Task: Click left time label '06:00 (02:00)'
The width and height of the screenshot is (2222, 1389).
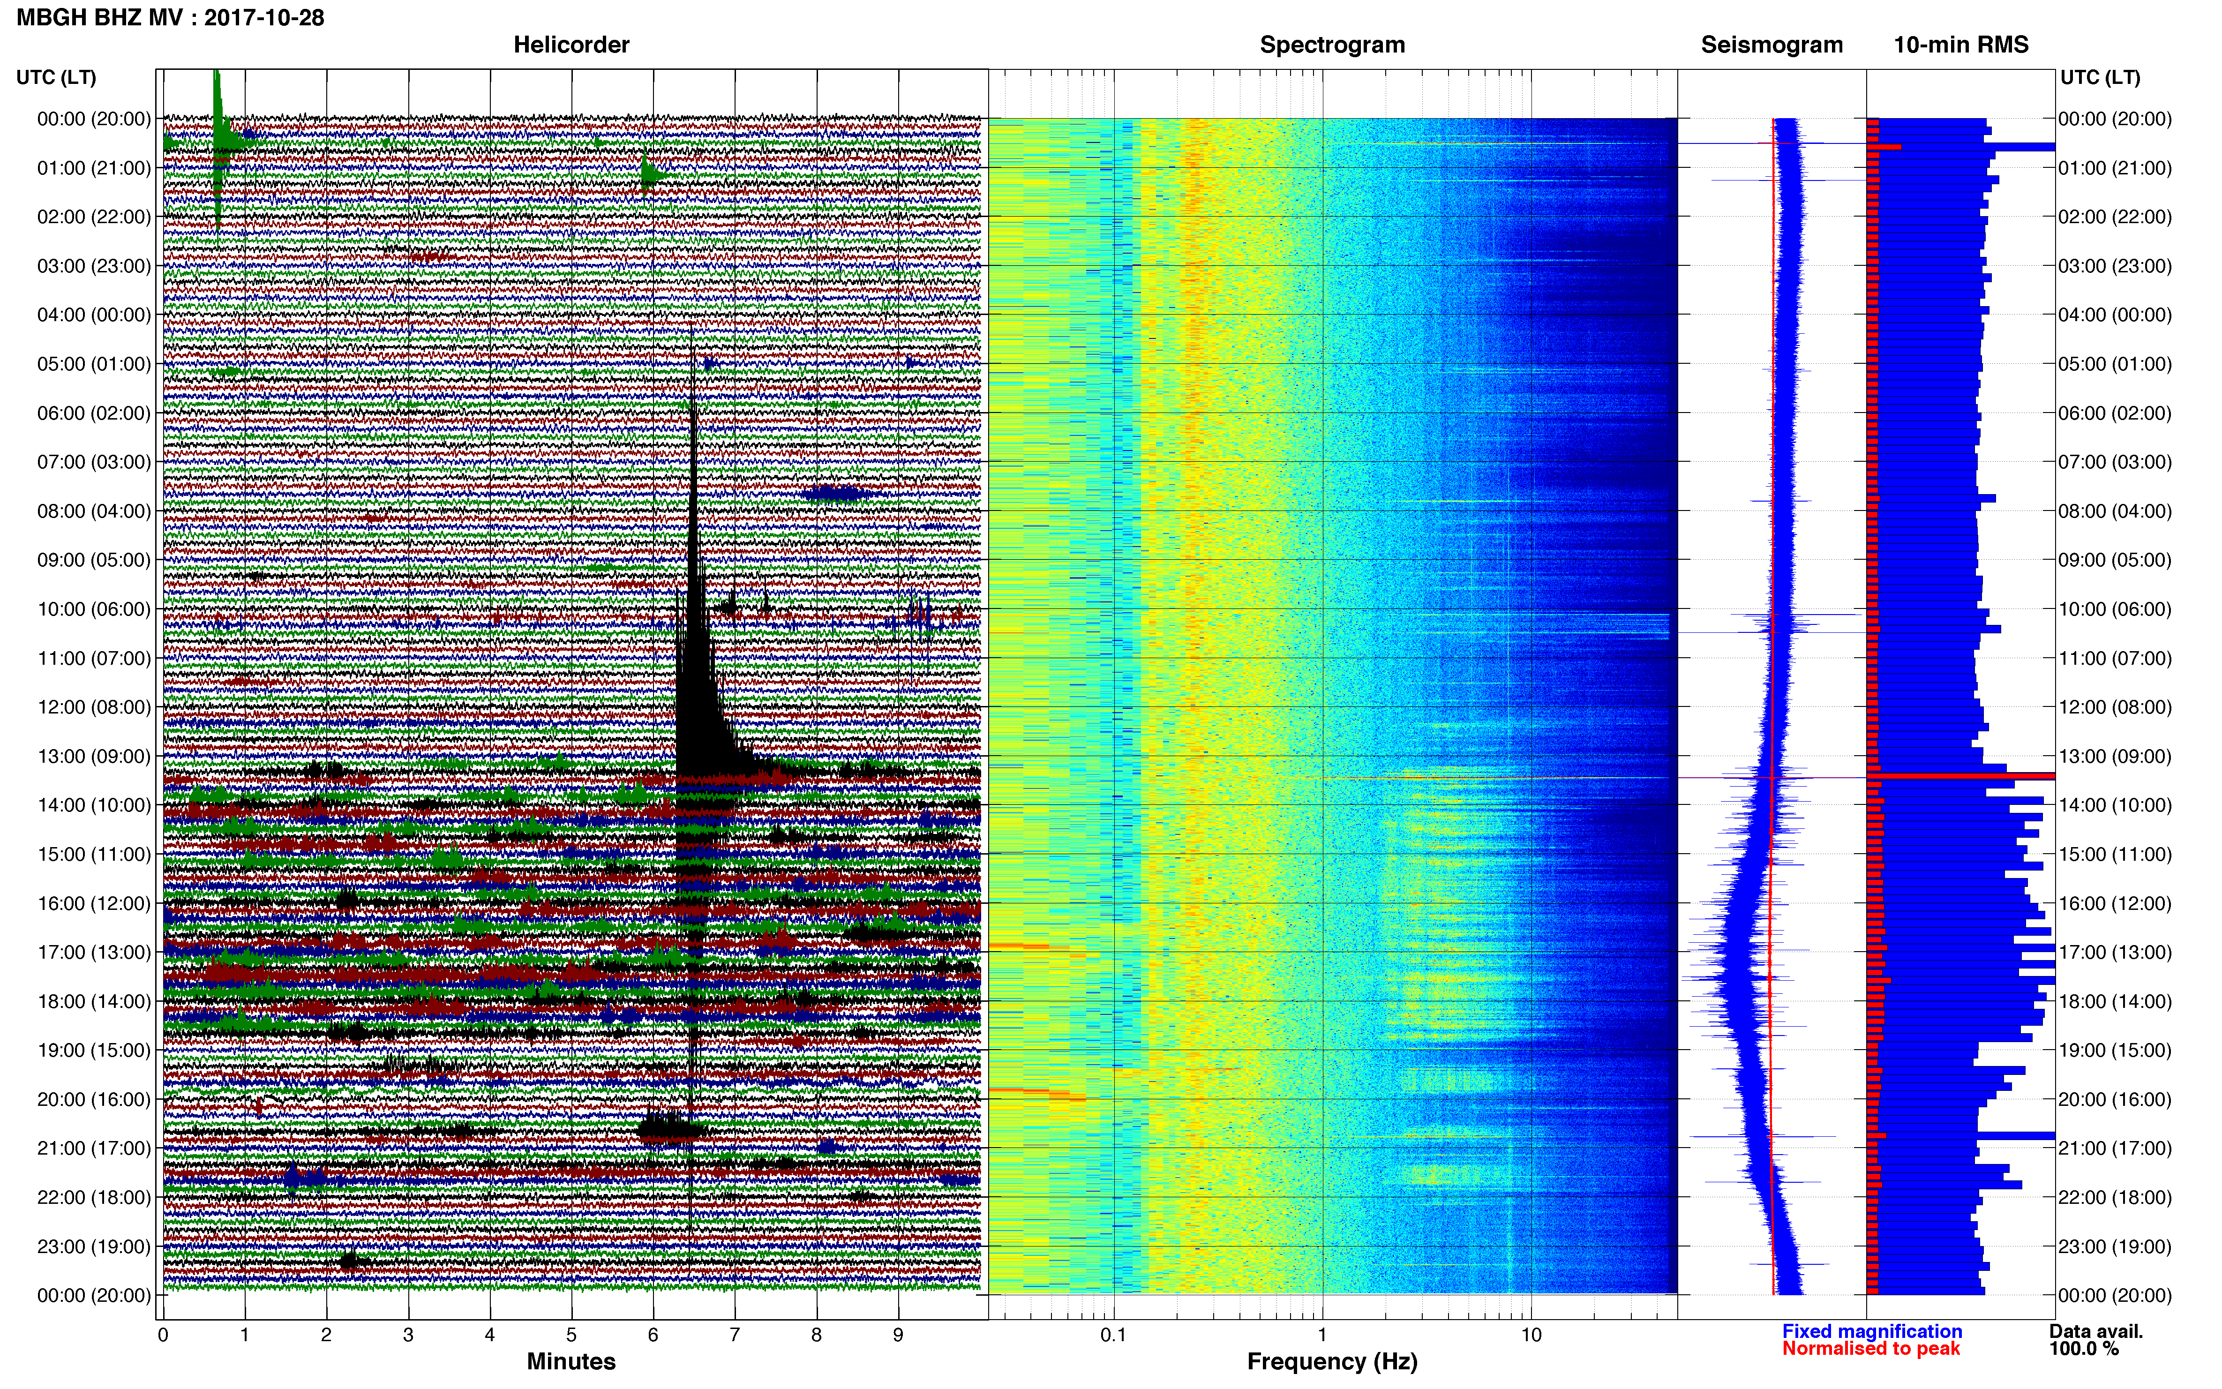Action: tap(94, 413)
